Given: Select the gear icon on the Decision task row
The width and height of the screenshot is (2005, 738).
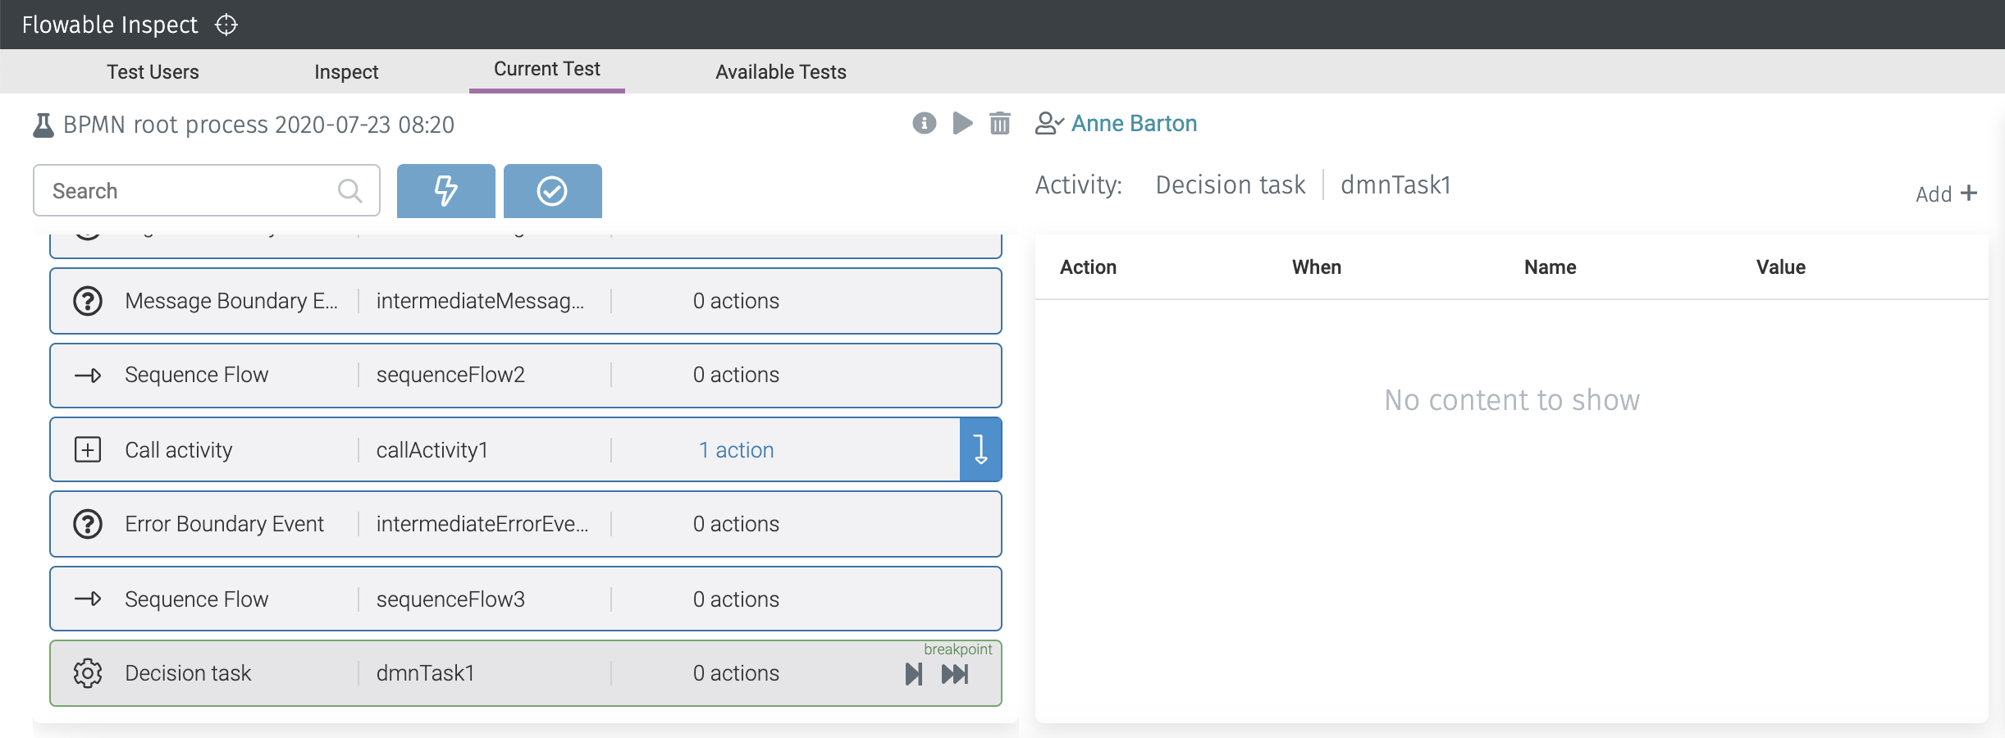Looking at the screenshot, I should [x=88, y=673].
